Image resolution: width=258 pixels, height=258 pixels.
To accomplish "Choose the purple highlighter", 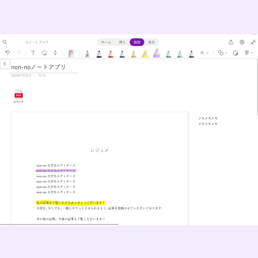I will tap(157, 53).
